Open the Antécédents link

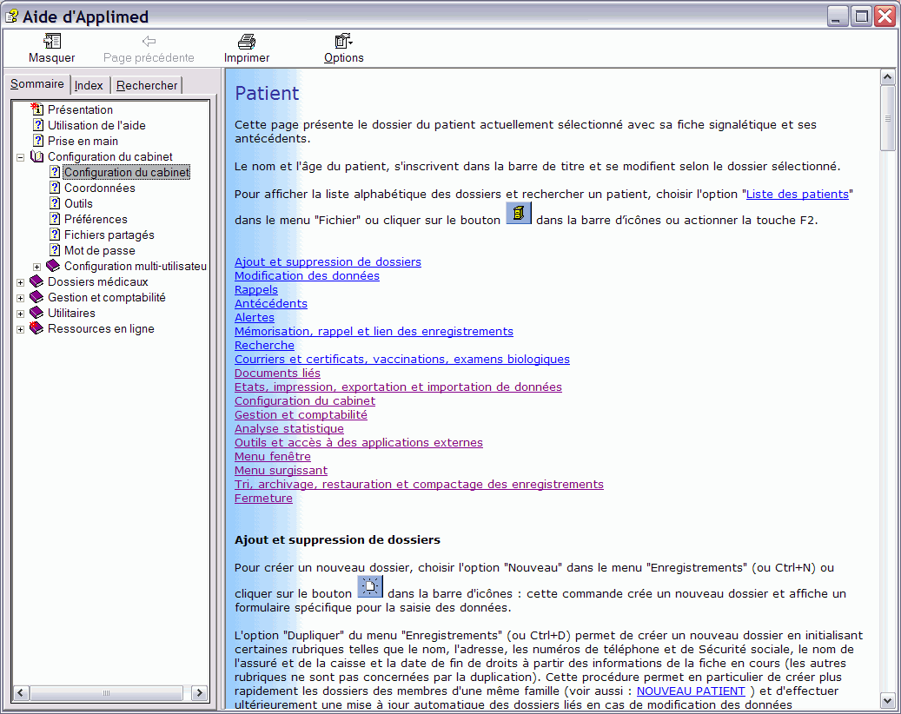point(270,303)
